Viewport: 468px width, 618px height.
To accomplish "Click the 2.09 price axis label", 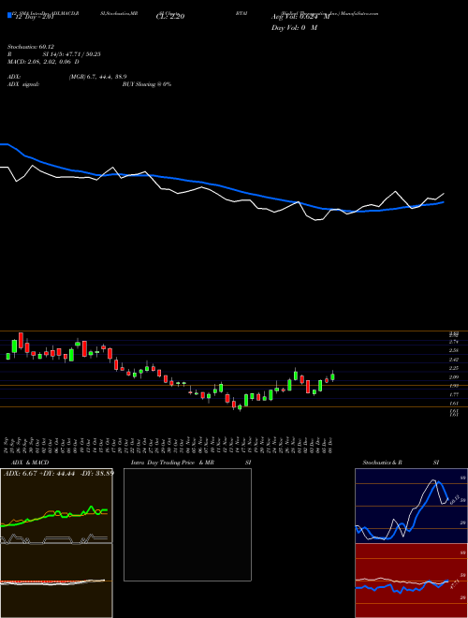I will 454,377.
